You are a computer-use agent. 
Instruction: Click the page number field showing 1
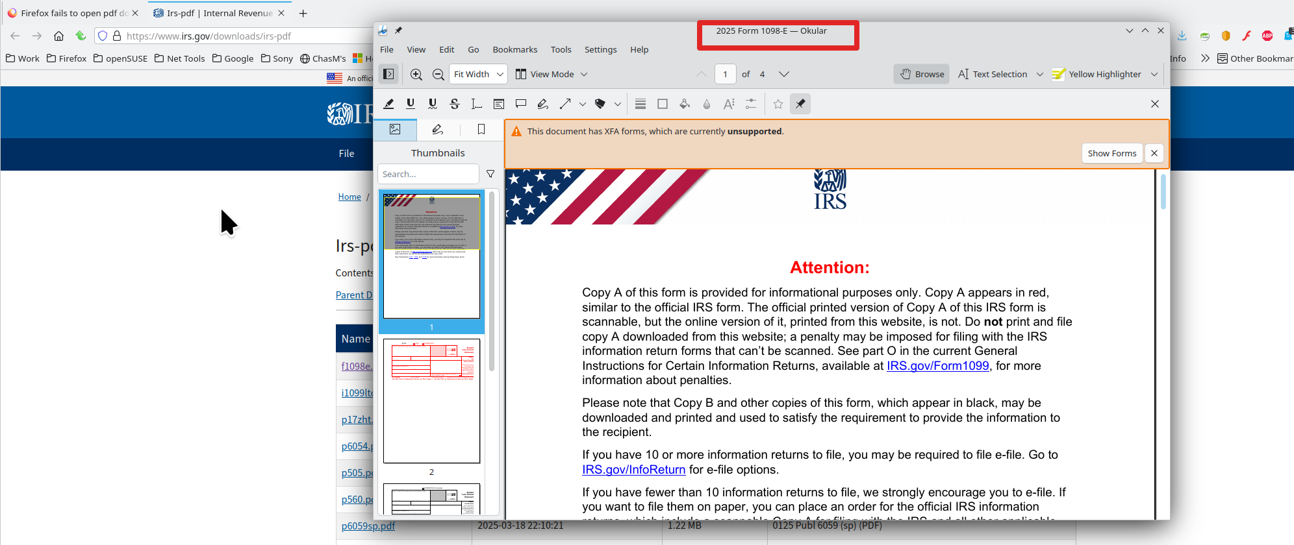pos(726,74)
